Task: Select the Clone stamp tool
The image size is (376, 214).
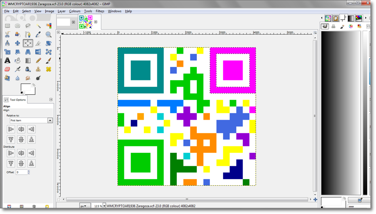Action: 38,69
